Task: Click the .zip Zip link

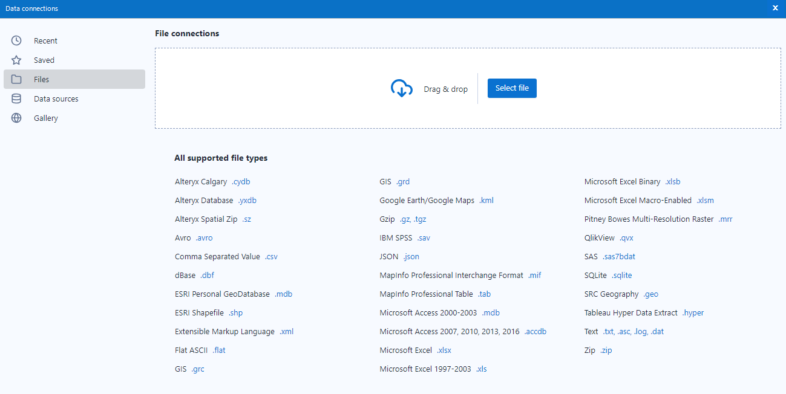Action: pyautogui.click(x=606, y=350)
